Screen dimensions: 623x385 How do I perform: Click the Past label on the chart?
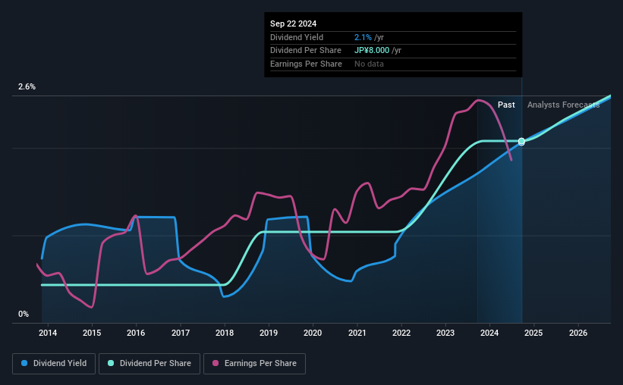(x=506, y=105)
